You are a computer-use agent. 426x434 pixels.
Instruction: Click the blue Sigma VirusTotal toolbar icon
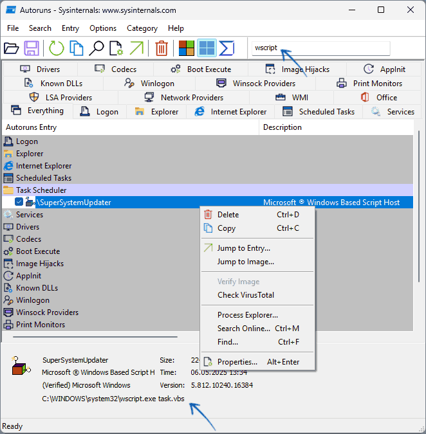tap(227, 48)
